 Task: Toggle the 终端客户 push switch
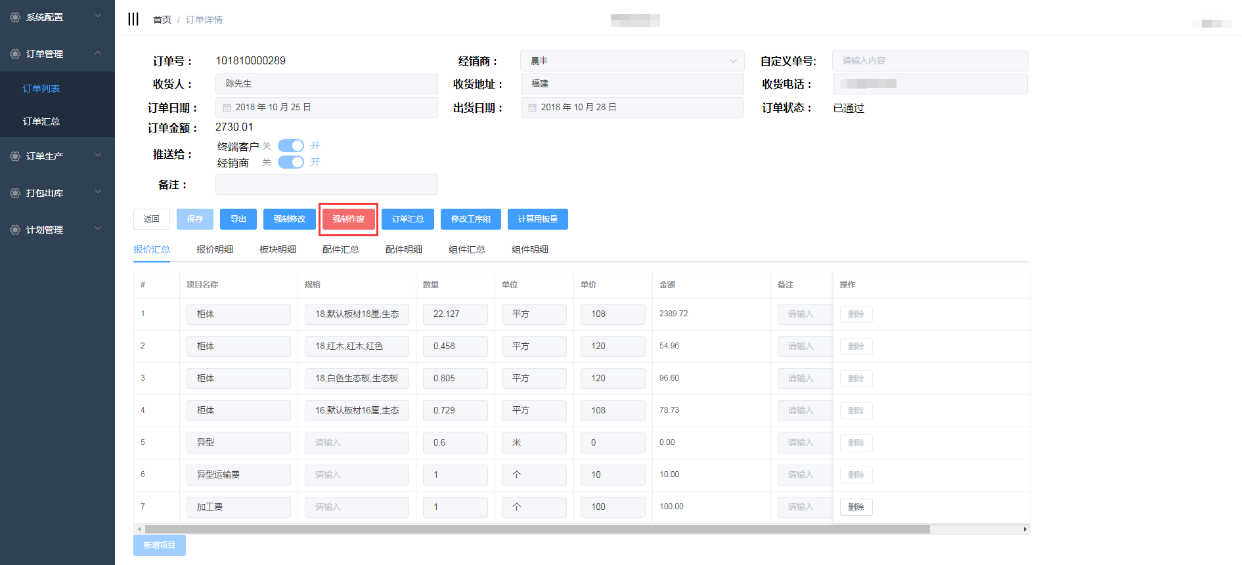point(290,146)
